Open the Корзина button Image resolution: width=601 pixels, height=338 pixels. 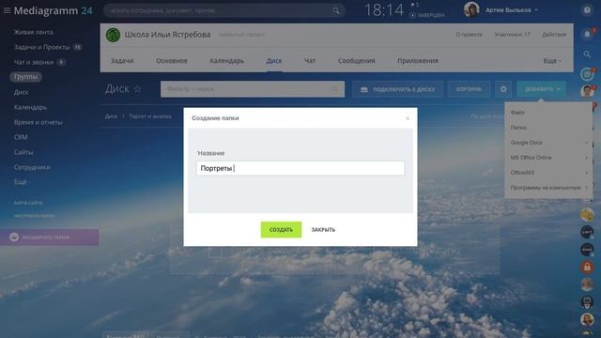click(469, 89)
